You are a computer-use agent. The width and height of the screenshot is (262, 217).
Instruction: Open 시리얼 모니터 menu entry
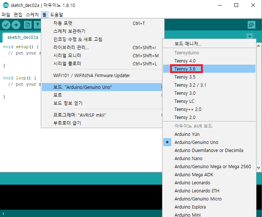(102, 55)
